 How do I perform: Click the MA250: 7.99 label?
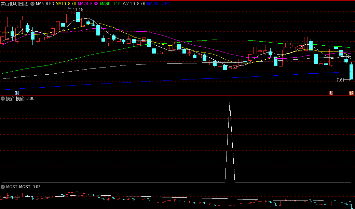[x=158, y=4]
